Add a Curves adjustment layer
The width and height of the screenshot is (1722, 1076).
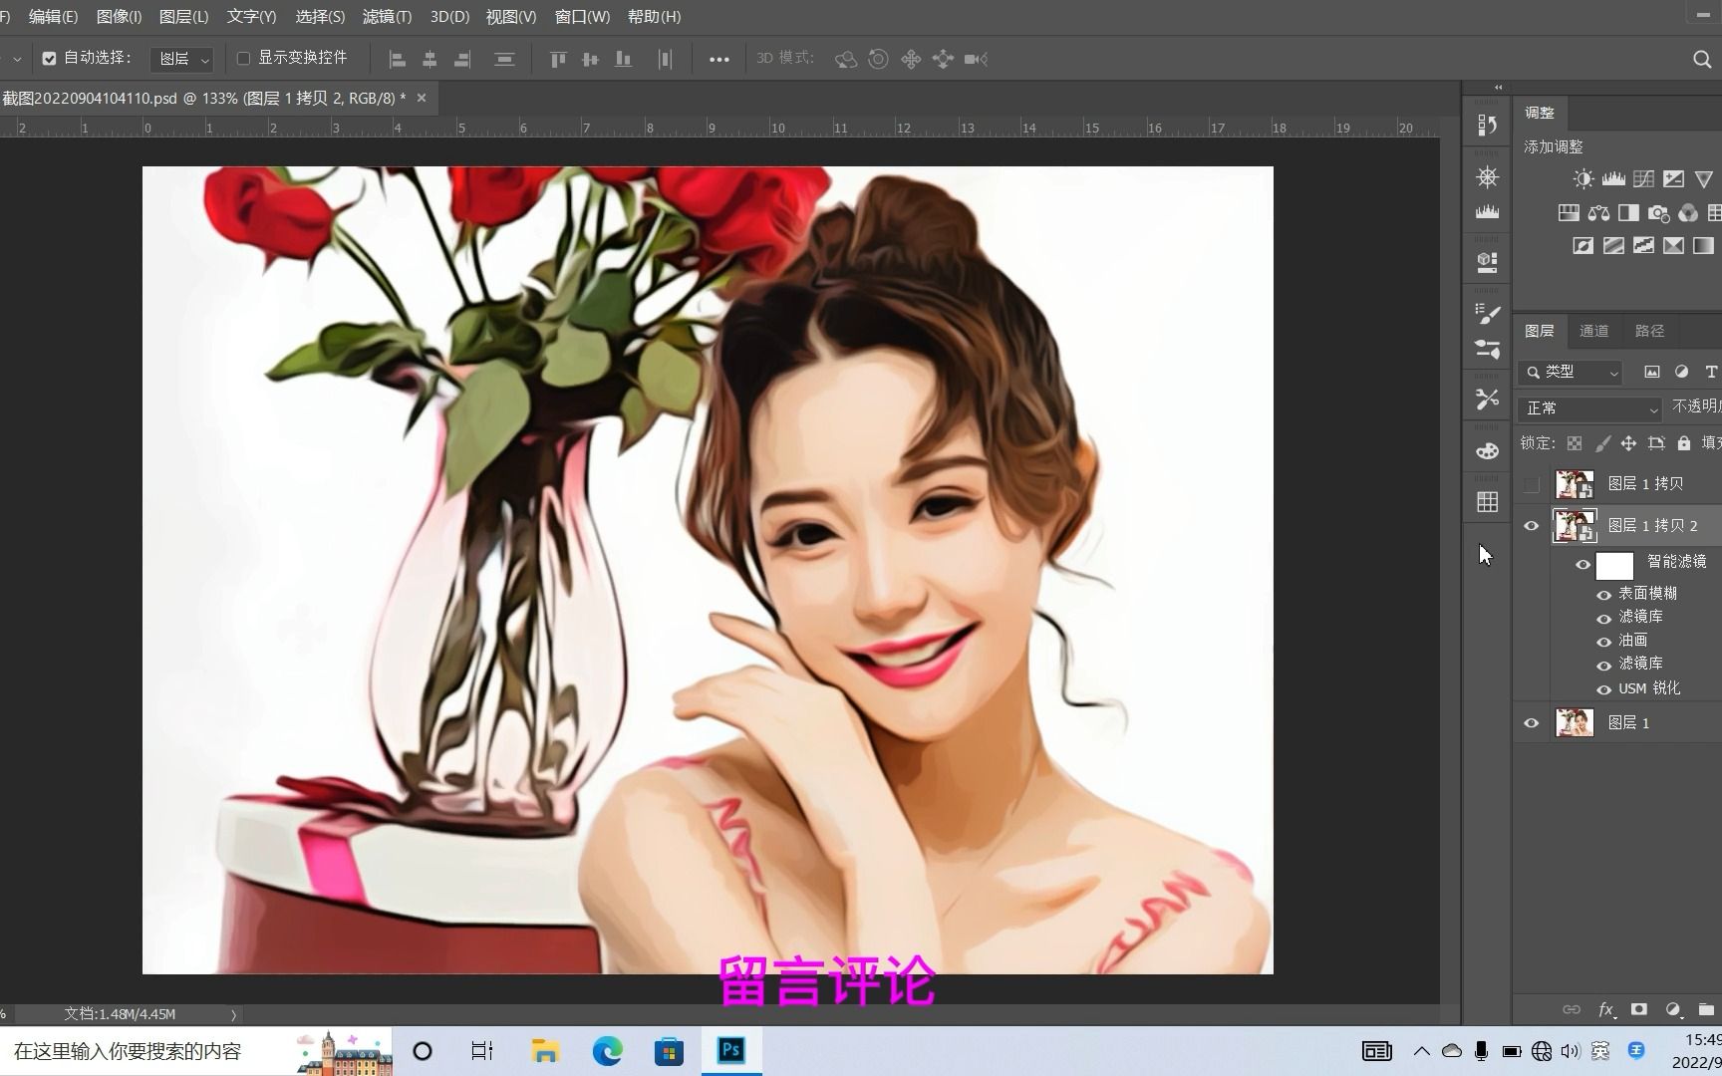point(1643,179)
